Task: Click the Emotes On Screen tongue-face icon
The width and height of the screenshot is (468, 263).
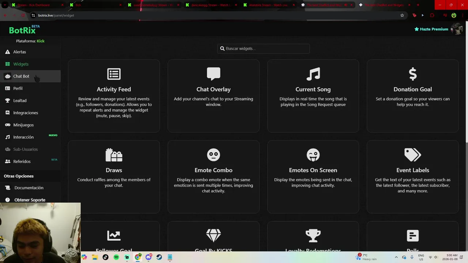Action: click(x=313, y=155)
